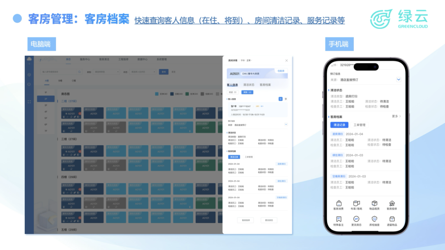The height and width of the screenshot is (250, 445).
Task: Click cube icon in desktop left sidebar
Action: pyautogui.click(x=29, y=75)
